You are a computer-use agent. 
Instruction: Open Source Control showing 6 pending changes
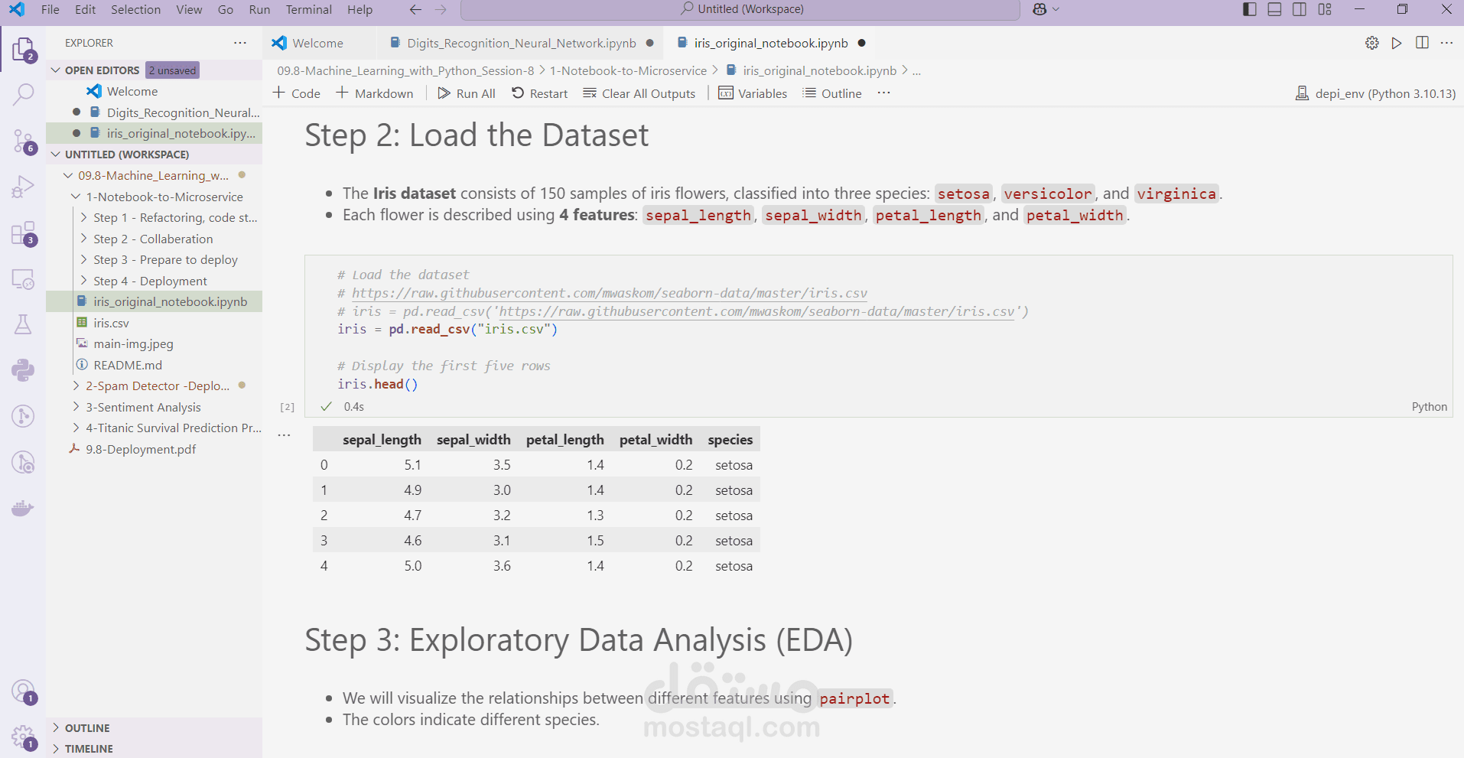coord(23,141)
